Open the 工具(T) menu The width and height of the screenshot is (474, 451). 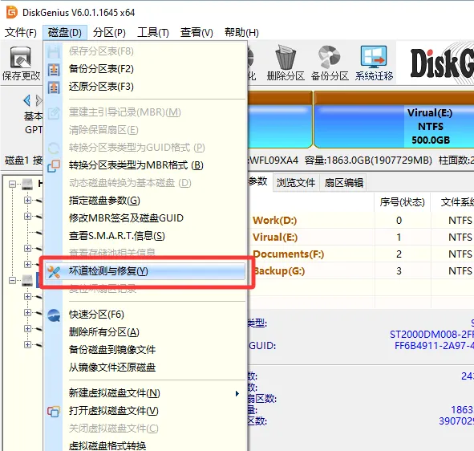pyautogui.click(x=153, y=32)
